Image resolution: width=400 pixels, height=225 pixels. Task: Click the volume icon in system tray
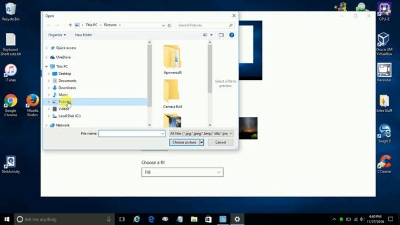(x=362, y=219)
